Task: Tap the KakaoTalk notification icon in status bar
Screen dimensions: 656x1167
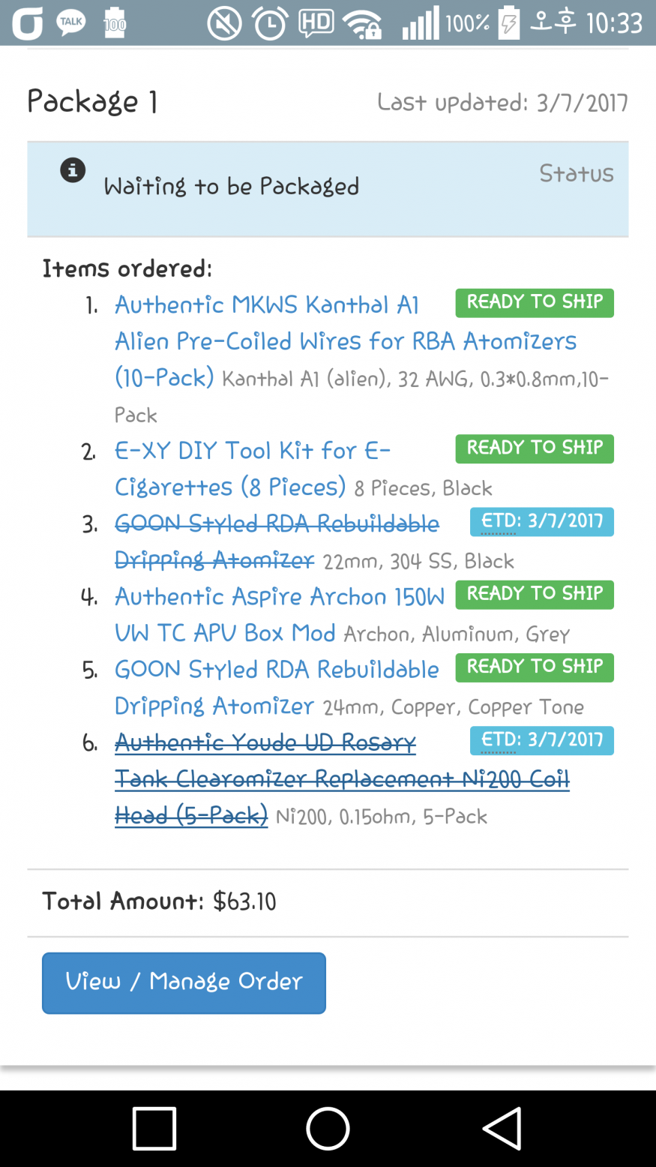Action: 70,22
